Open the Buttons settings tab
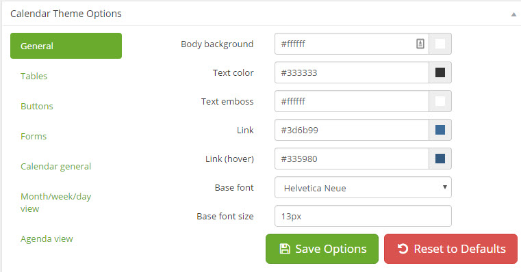521x272 pixels. point(36,106)
